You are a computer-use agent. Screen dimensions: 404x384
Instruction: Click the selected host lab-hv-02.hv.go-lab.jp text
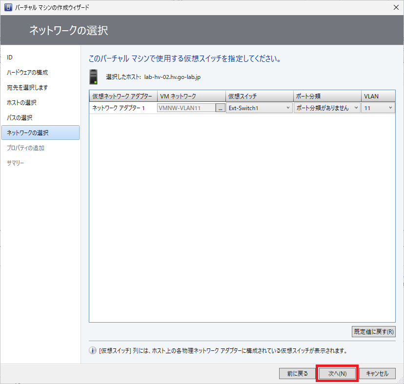[172, 77]
